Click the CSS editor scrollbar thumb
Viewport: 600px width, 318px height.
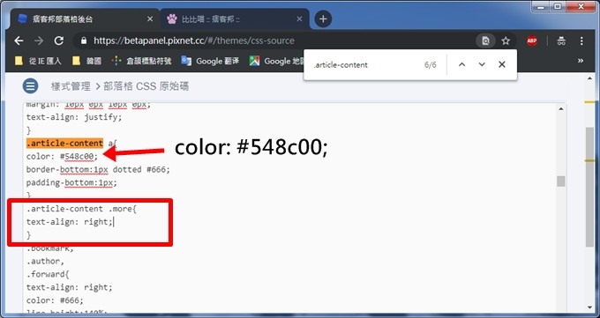coord(561,181)
